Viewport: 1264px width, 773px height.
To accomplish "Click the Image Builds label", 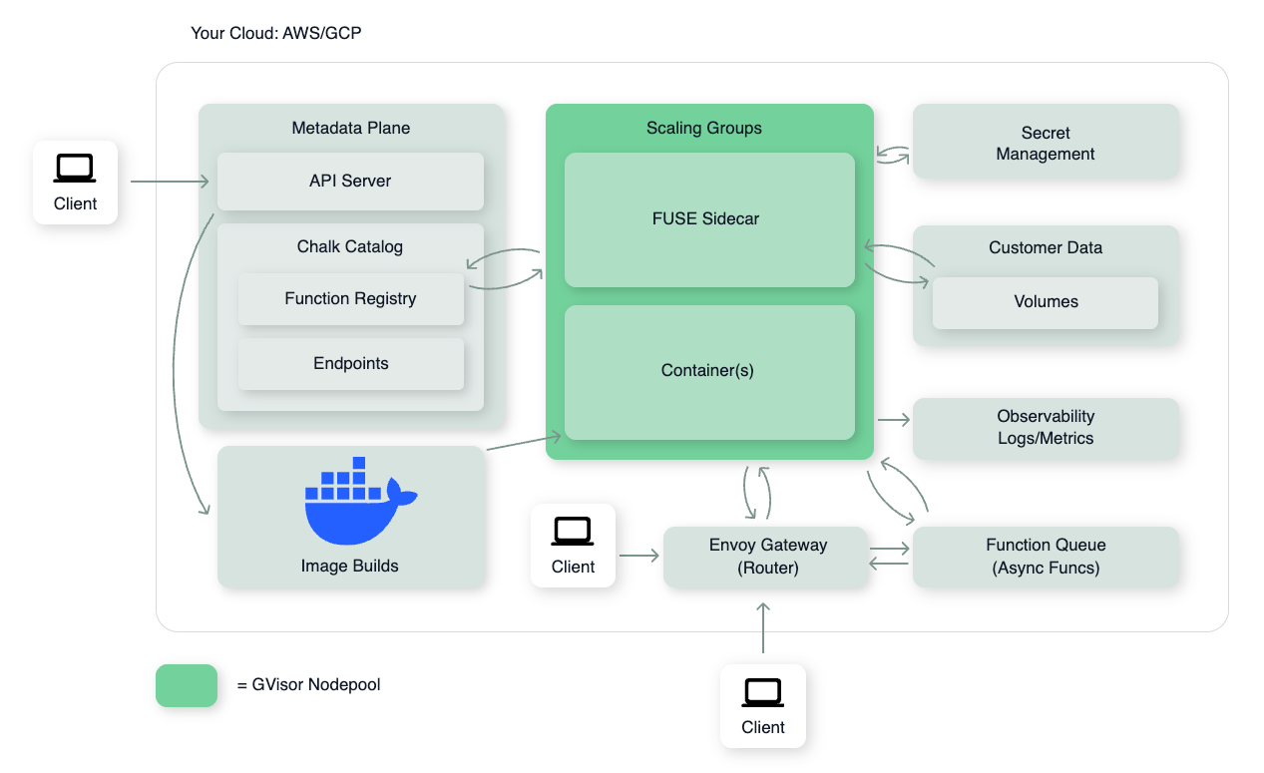I will click(x=350, y=566).
